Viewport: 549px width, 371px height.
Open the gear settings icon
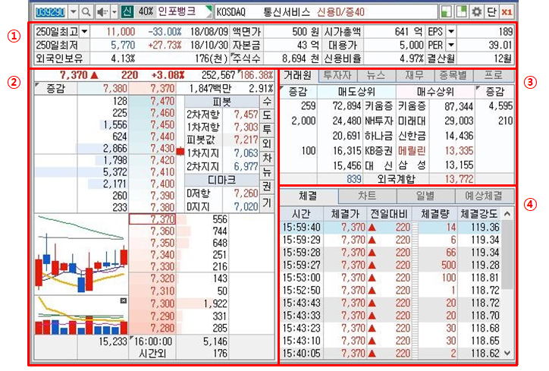click(476, 12)
